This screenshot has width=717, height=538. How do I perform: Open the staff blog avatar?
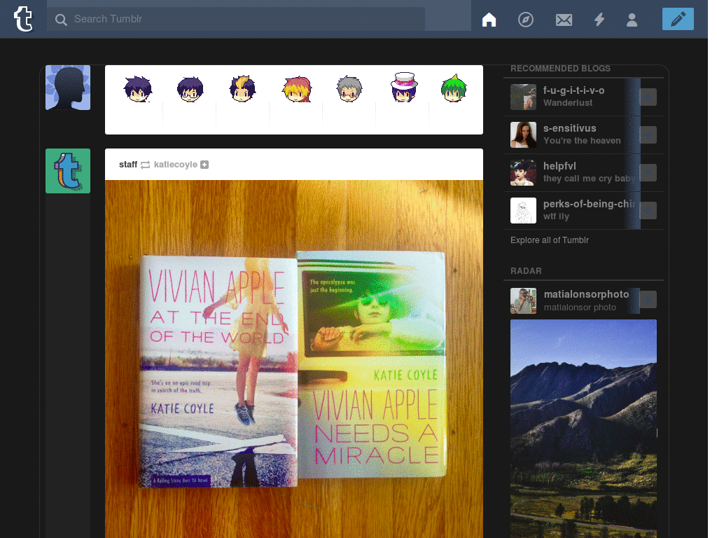[x=68, y=171]
